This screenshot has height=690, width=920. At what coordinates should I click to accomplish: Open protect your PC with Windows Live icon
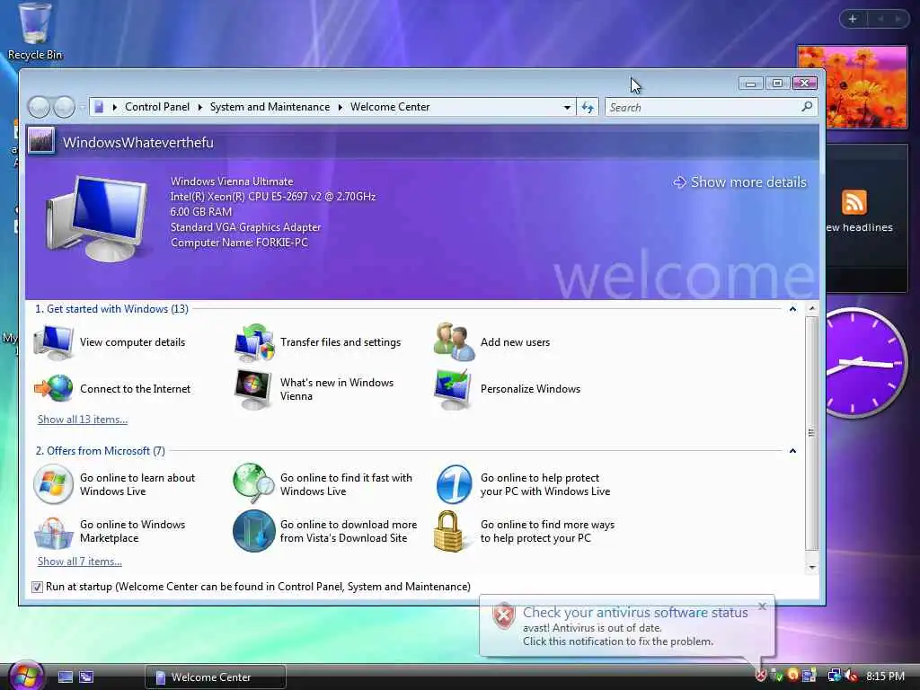coord(454,484)
